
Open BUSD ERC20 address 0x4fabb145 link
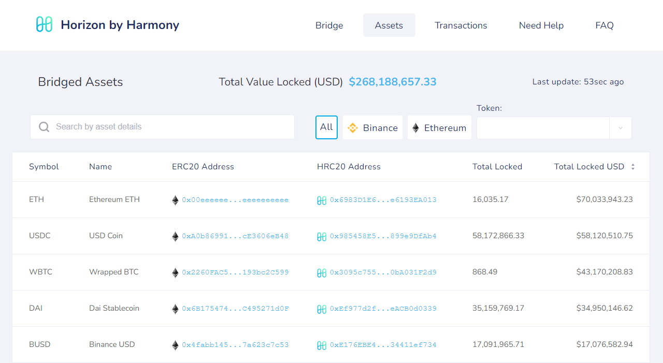tap(235, 345)
